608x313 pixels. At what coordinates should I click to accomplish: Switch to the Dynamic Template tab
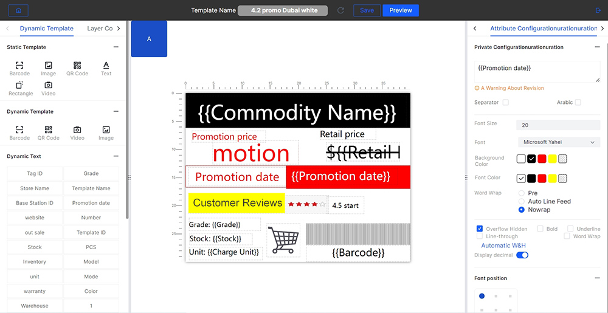point(46,29)
